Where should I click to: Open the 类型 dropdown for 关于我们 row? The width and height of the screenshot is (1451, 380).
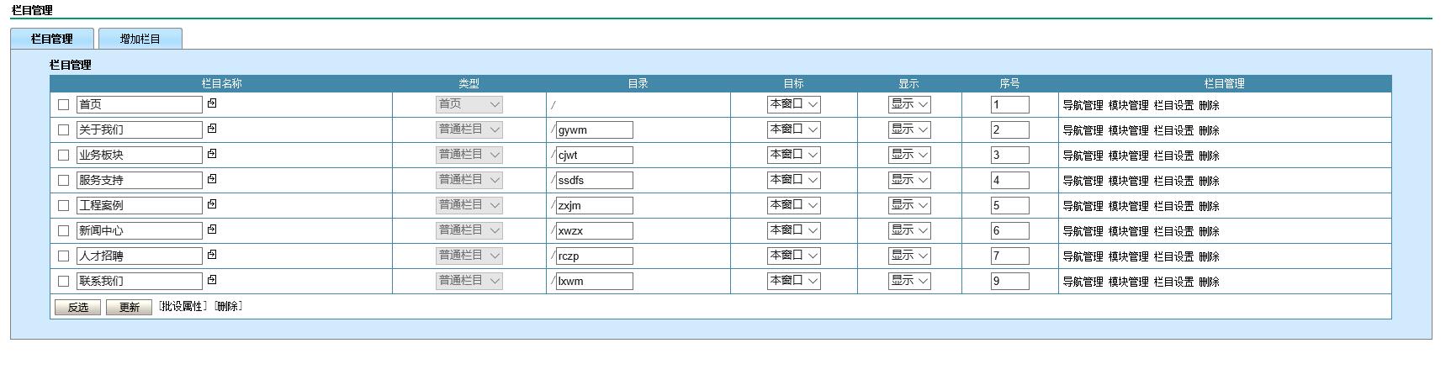pos(469,129)
